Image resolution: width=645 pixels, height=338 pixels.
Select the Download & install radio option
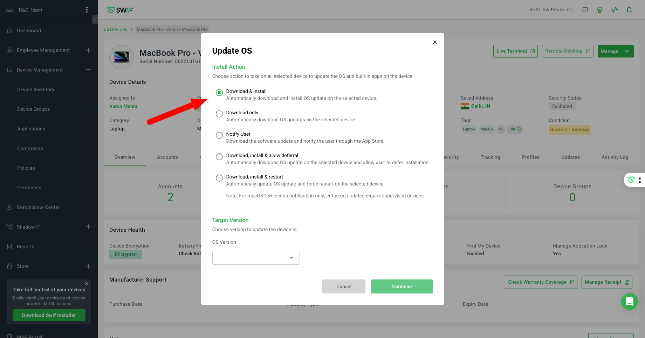pos(219,93)
